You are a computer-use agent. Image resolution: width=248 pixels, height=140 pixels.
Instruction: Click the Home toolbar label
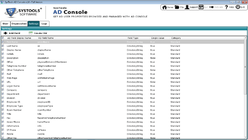170,7
